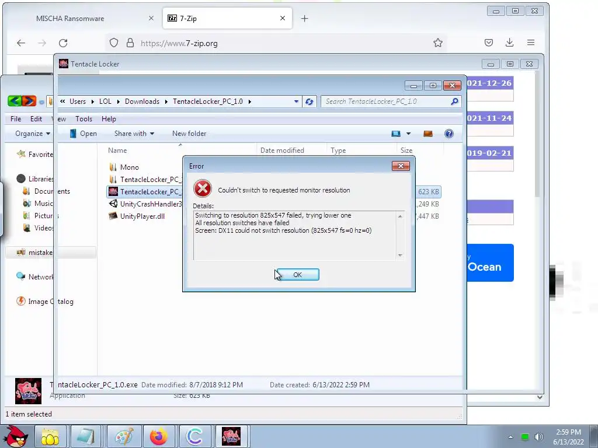Open Paint palette taskbar icon
The width and height of the screenshot is (598, 448).
pyautogui.click(x=124, y=436)
